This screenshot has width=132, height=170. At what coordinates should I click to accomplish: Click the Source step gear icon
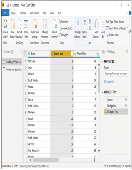coord(126,100)
